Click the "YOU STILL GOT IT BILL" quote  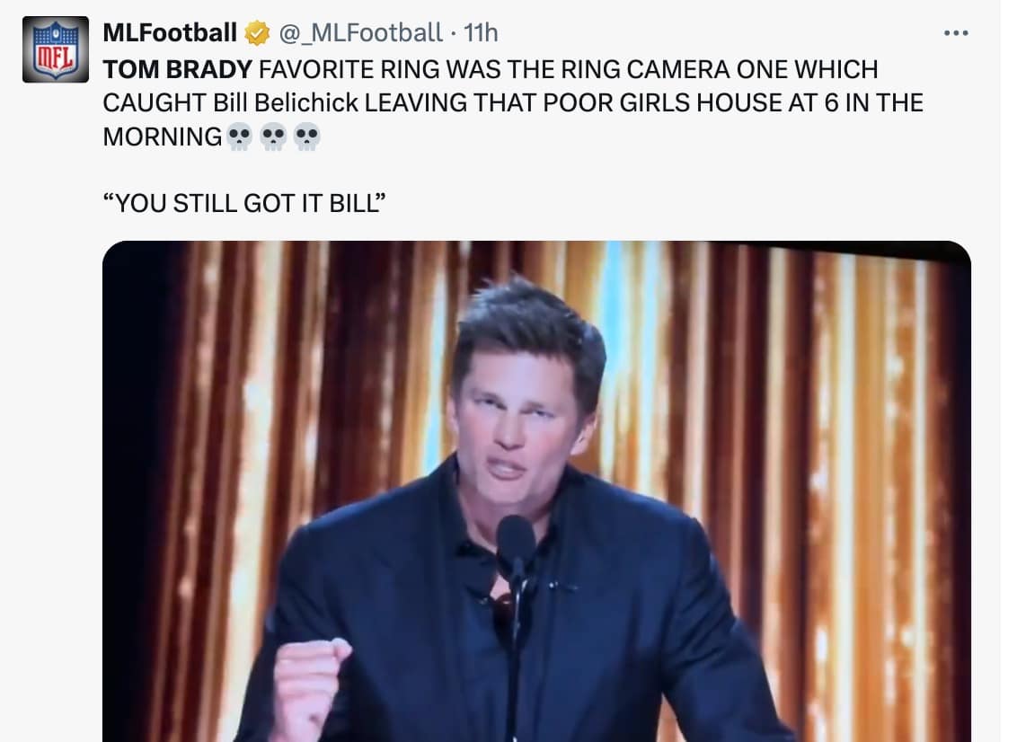pyautogui.click(x=244, y=203)
